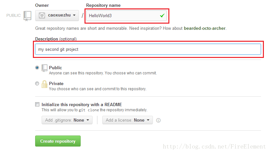This screenshot has width=270, height=153.
Task: Click the license info circle icon
Action: click(x=158, y=120)
